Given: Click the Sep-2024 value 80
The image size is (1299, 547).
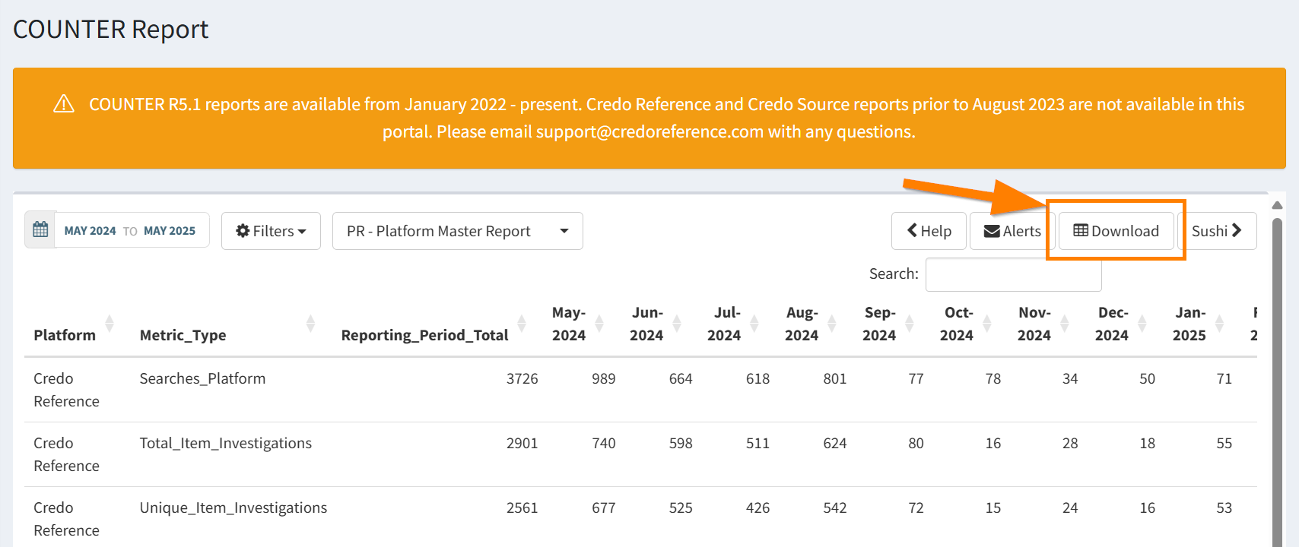Looking at the screenshot, I should click(x=916, y=443).
